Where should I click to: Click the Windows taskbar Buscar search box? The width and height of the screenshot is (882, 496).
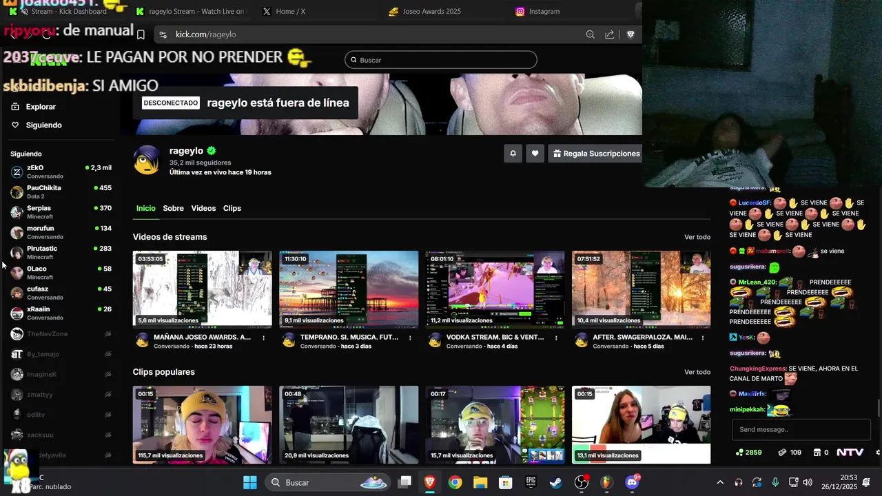(329, 482)
